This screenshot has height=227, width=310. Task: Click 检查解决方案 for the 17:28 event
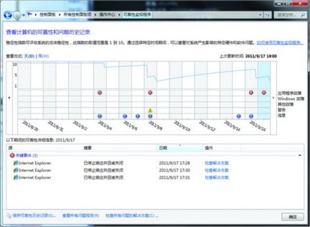tap(217, 163)
